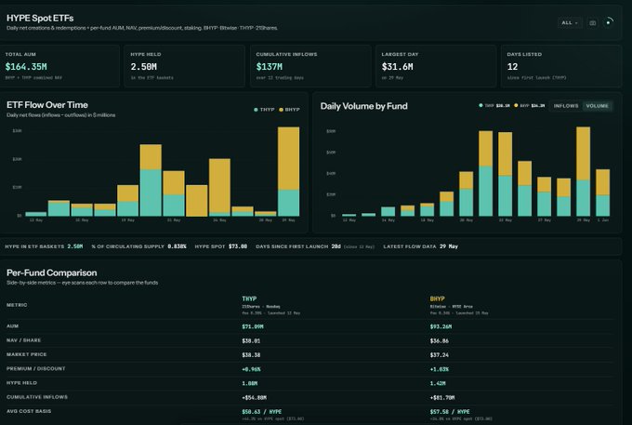Click the 29 May bar in ETF Flow chart
Image resolution: width=632 pixels, height=425 pixels.
pyautogui.click(x=289, y=172)
